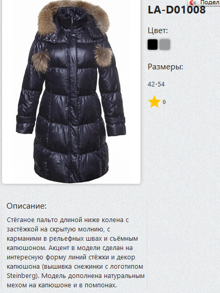Viewport: 220px width, 293px height.
Task: Open the 'Подел...' share button
Action: [x=203, y=3]
